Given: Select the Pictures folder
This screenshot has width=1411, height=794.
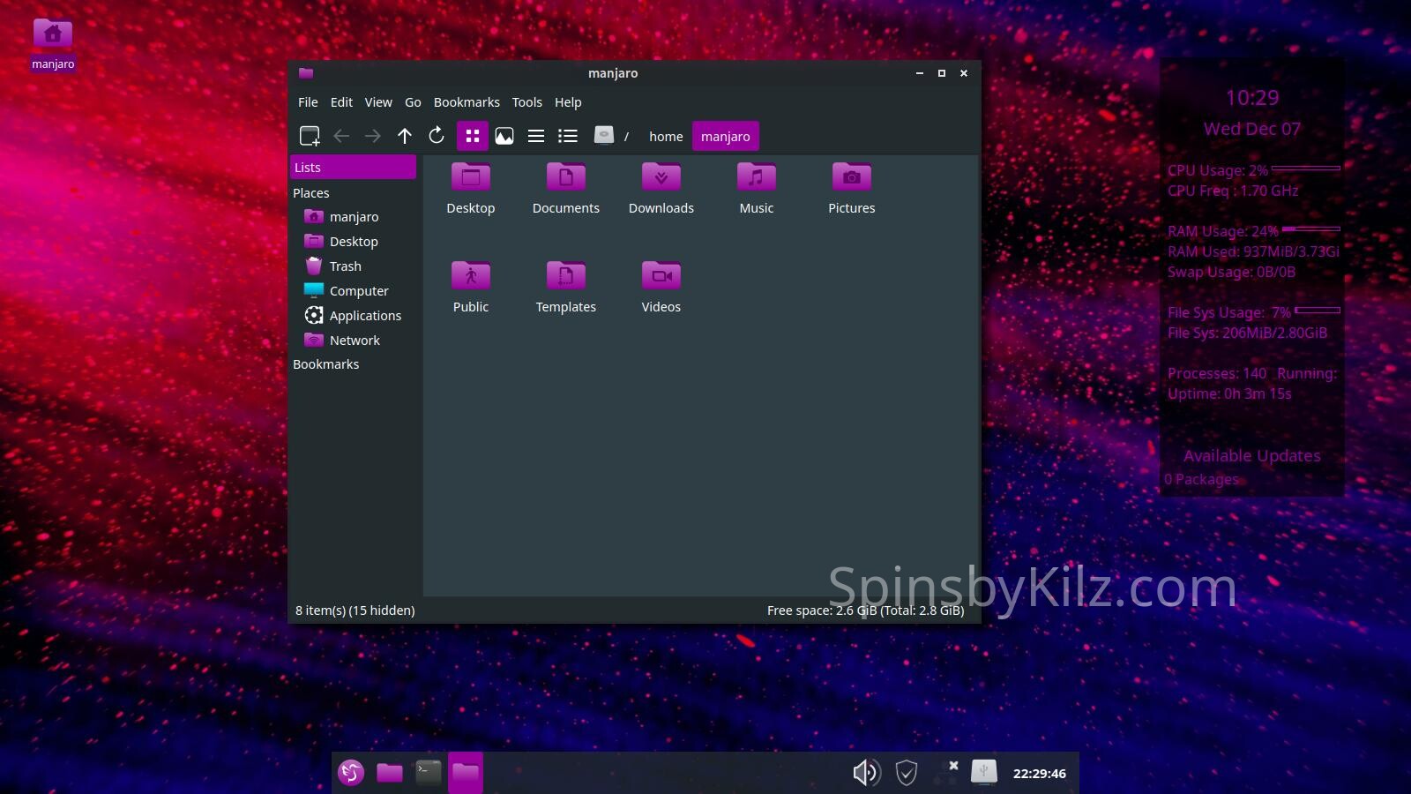Looking at the screenshot, I should pos(851,178).
